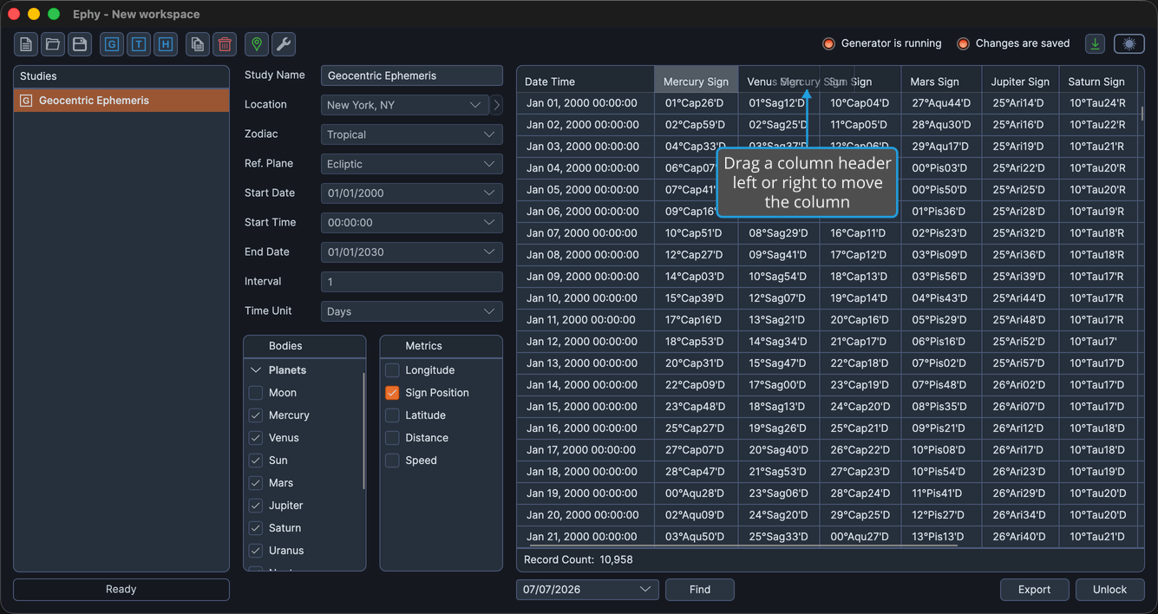Enable the Moon checkbox in Bodies
The width and height of the screenshot is (1158, 614).
[x=256, y=393]
